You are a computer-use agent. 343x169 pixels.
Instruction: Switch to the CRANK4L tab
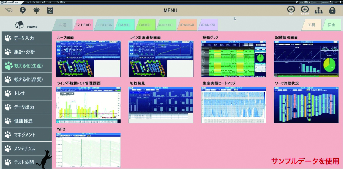tap(187, 25)
